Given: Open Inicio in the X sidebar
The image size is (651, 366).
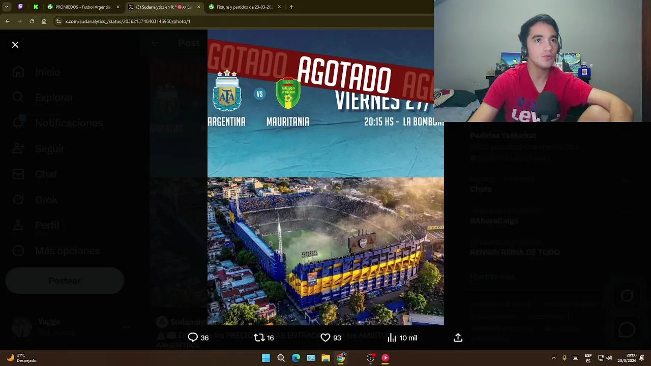Looking at the screenshot, I should coord(37,72).
